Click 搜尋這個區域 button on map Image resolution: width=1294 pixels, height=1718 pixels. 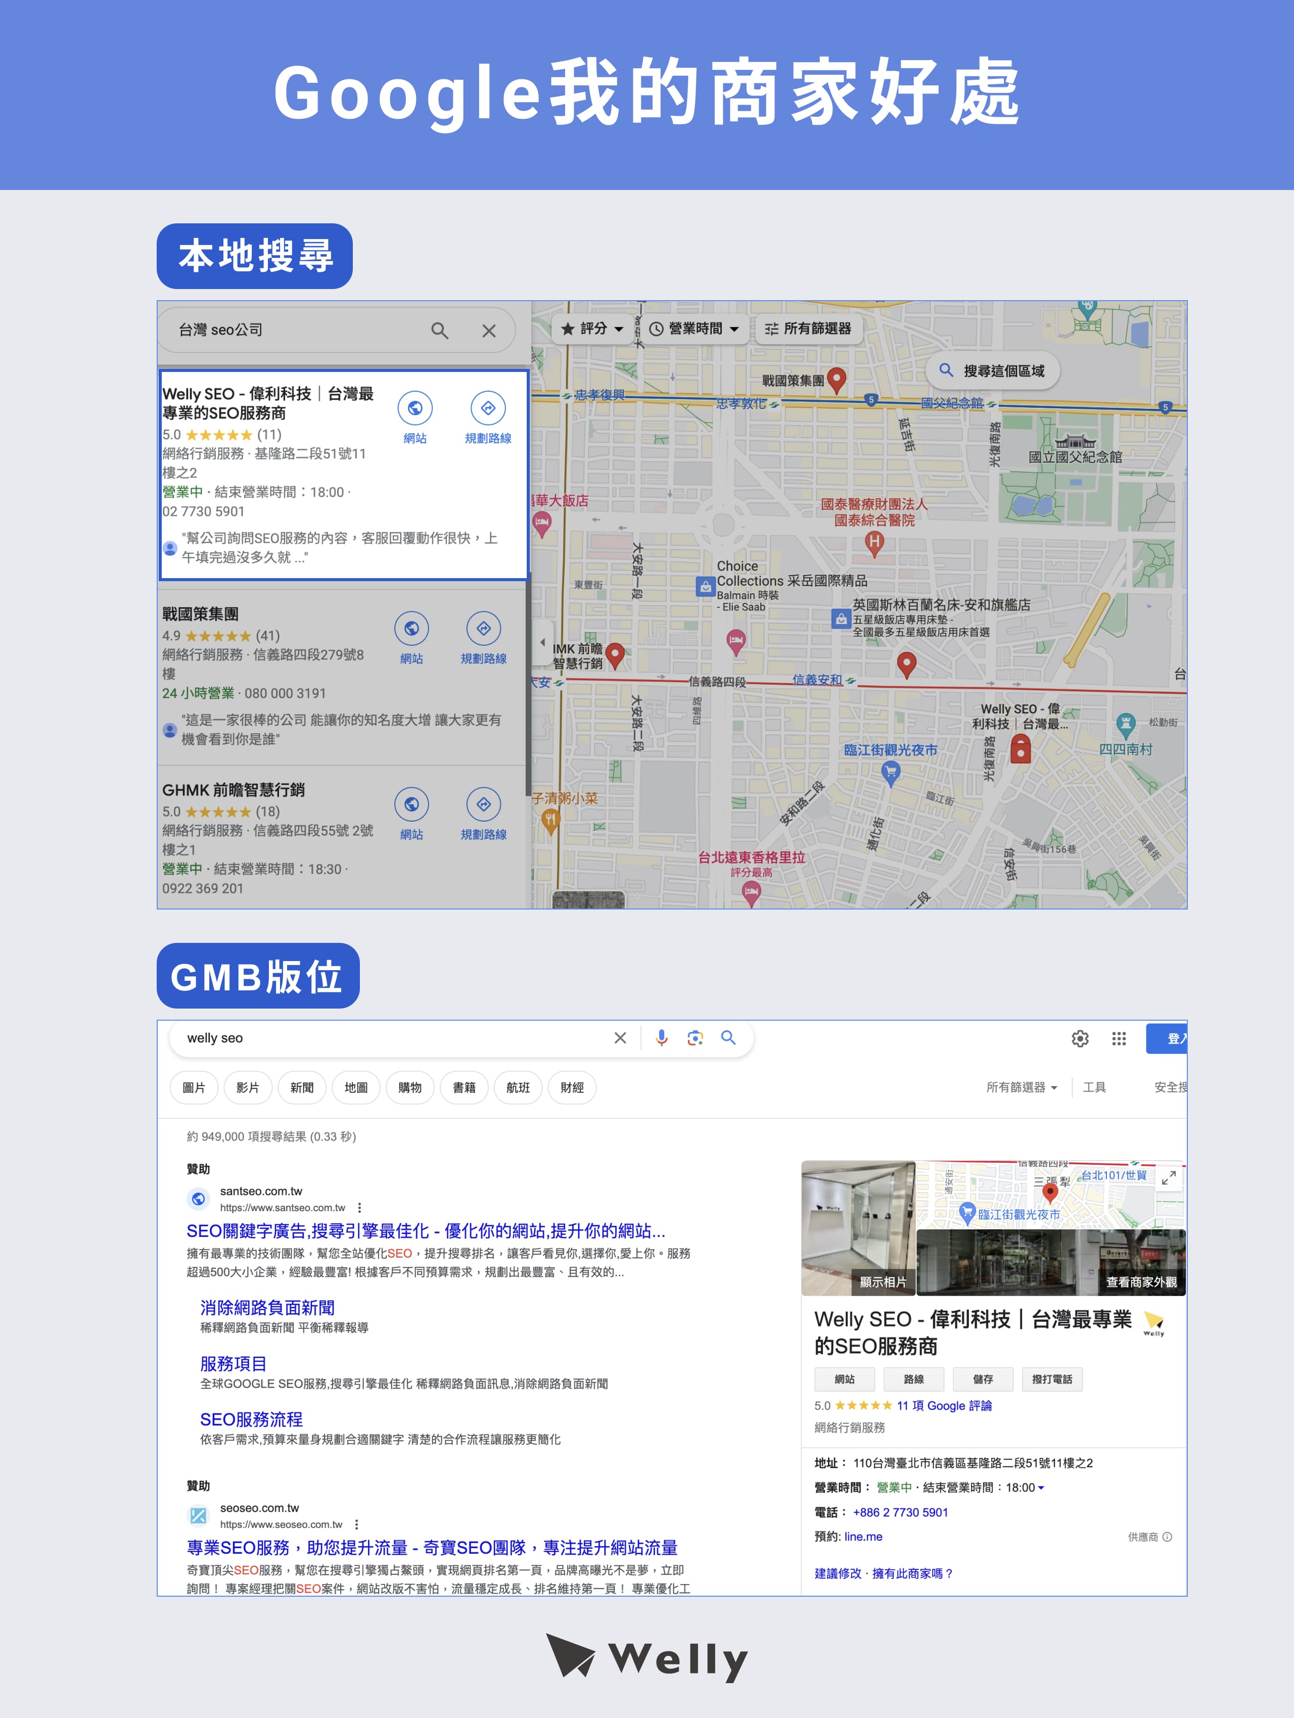pos(992,370)
